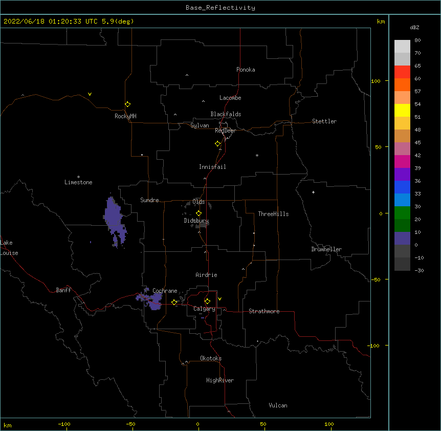Pick the lightest gray swatch atop the legend

[x=402, y=46]
